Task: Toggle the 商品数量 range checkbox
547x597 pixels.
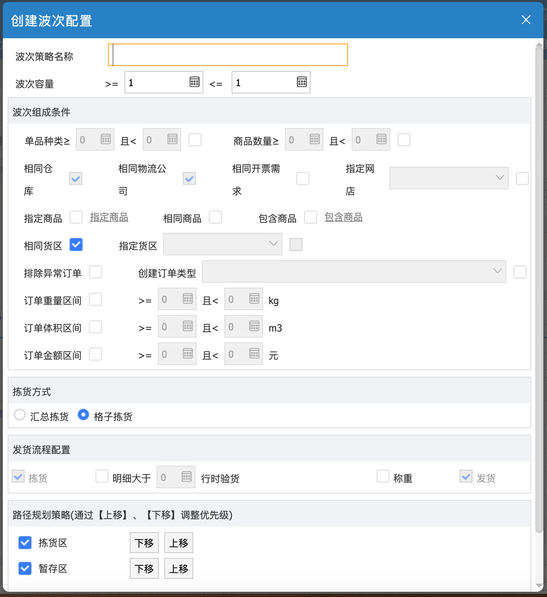Action: pyautogui.click(x=404, y=140)
